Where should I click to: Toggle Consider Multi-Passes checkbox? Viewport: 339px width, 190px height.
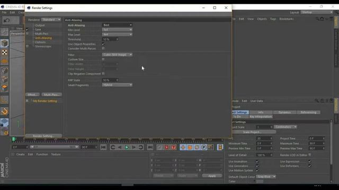click(103, 49)
